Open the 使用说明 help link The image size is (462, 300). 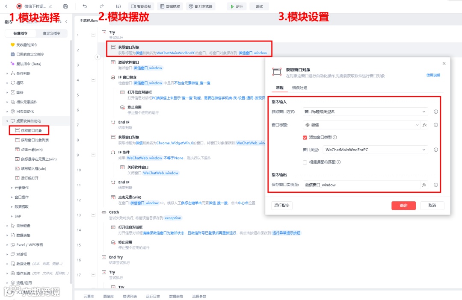(433, 75)
